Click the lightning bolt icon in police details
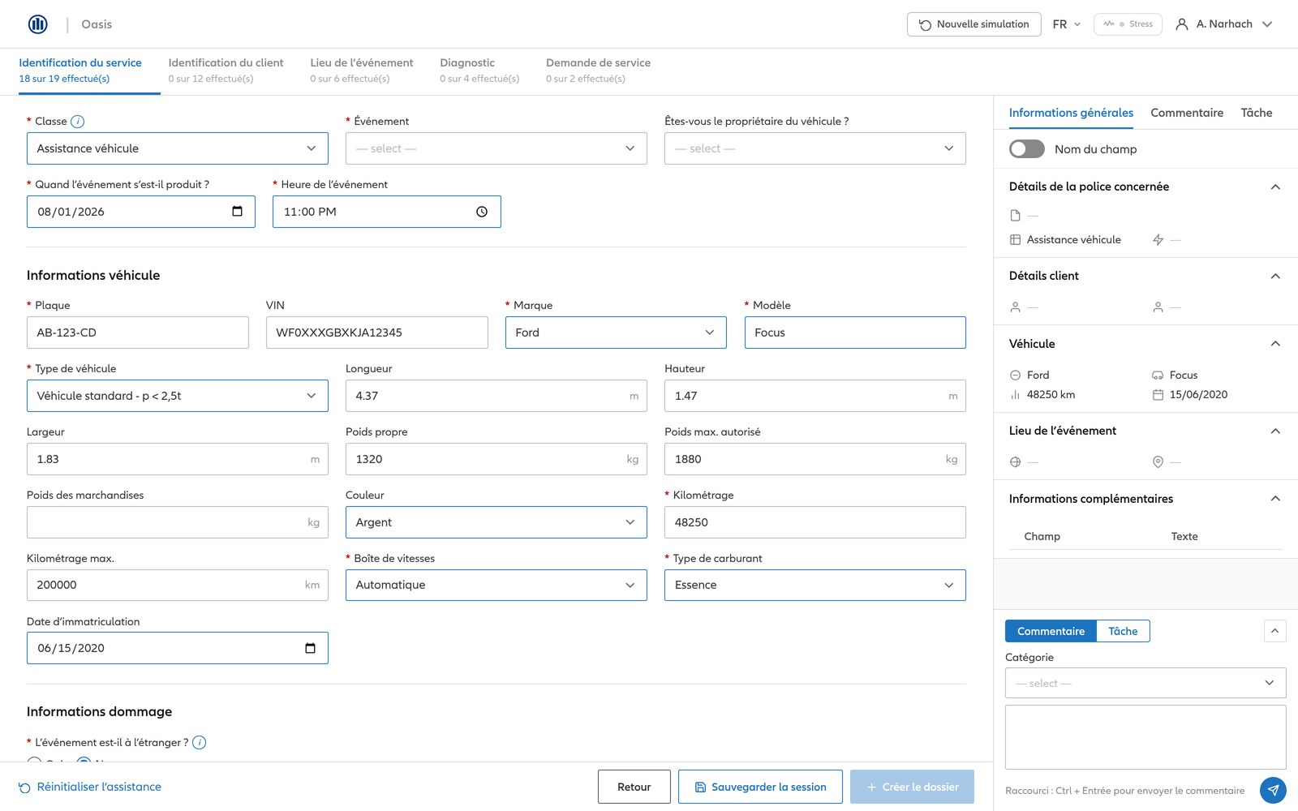This screenshot has width=1298, height=811. [x=1158, y=240]
